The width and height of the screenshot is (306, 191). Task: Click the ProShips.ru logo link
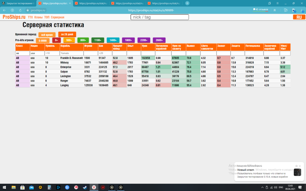[x=14, y=17]
